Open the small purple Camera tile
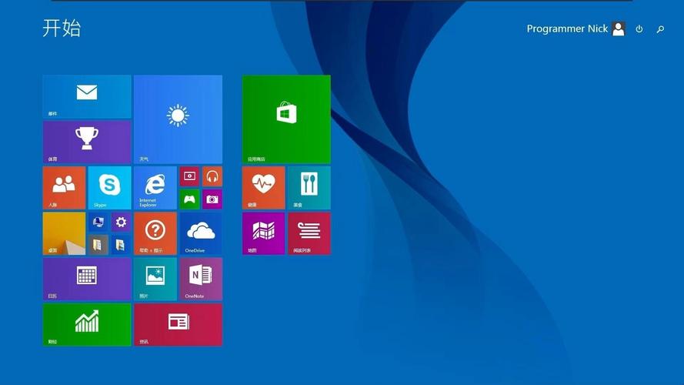Screen dimensions: 684x385 pyautogui.click(x=212, y=199)
